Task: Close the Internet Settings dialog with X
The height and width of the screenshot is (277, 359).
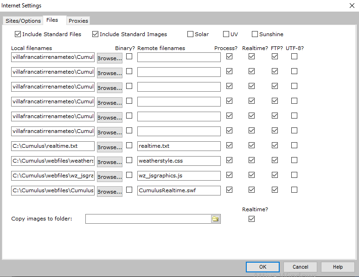Action: point(351,6)
